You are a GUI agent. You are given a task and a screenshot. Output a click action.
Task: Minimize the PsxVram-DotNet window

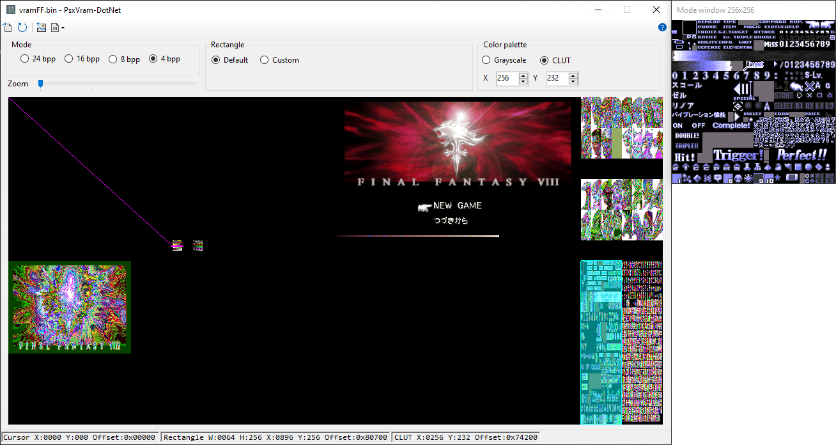[598, 10]
